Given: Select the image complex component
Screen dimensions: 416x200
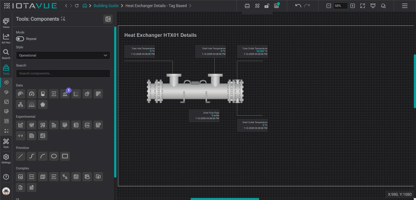Looking at the screenshot, I should coord(20,177).
